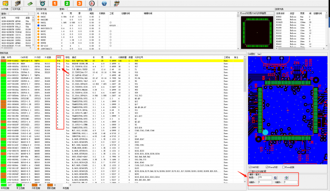This screenshot has width=330, height=191.
Task: Click down arrow of the material list scrollbar
Action: [x=244, y=182]
